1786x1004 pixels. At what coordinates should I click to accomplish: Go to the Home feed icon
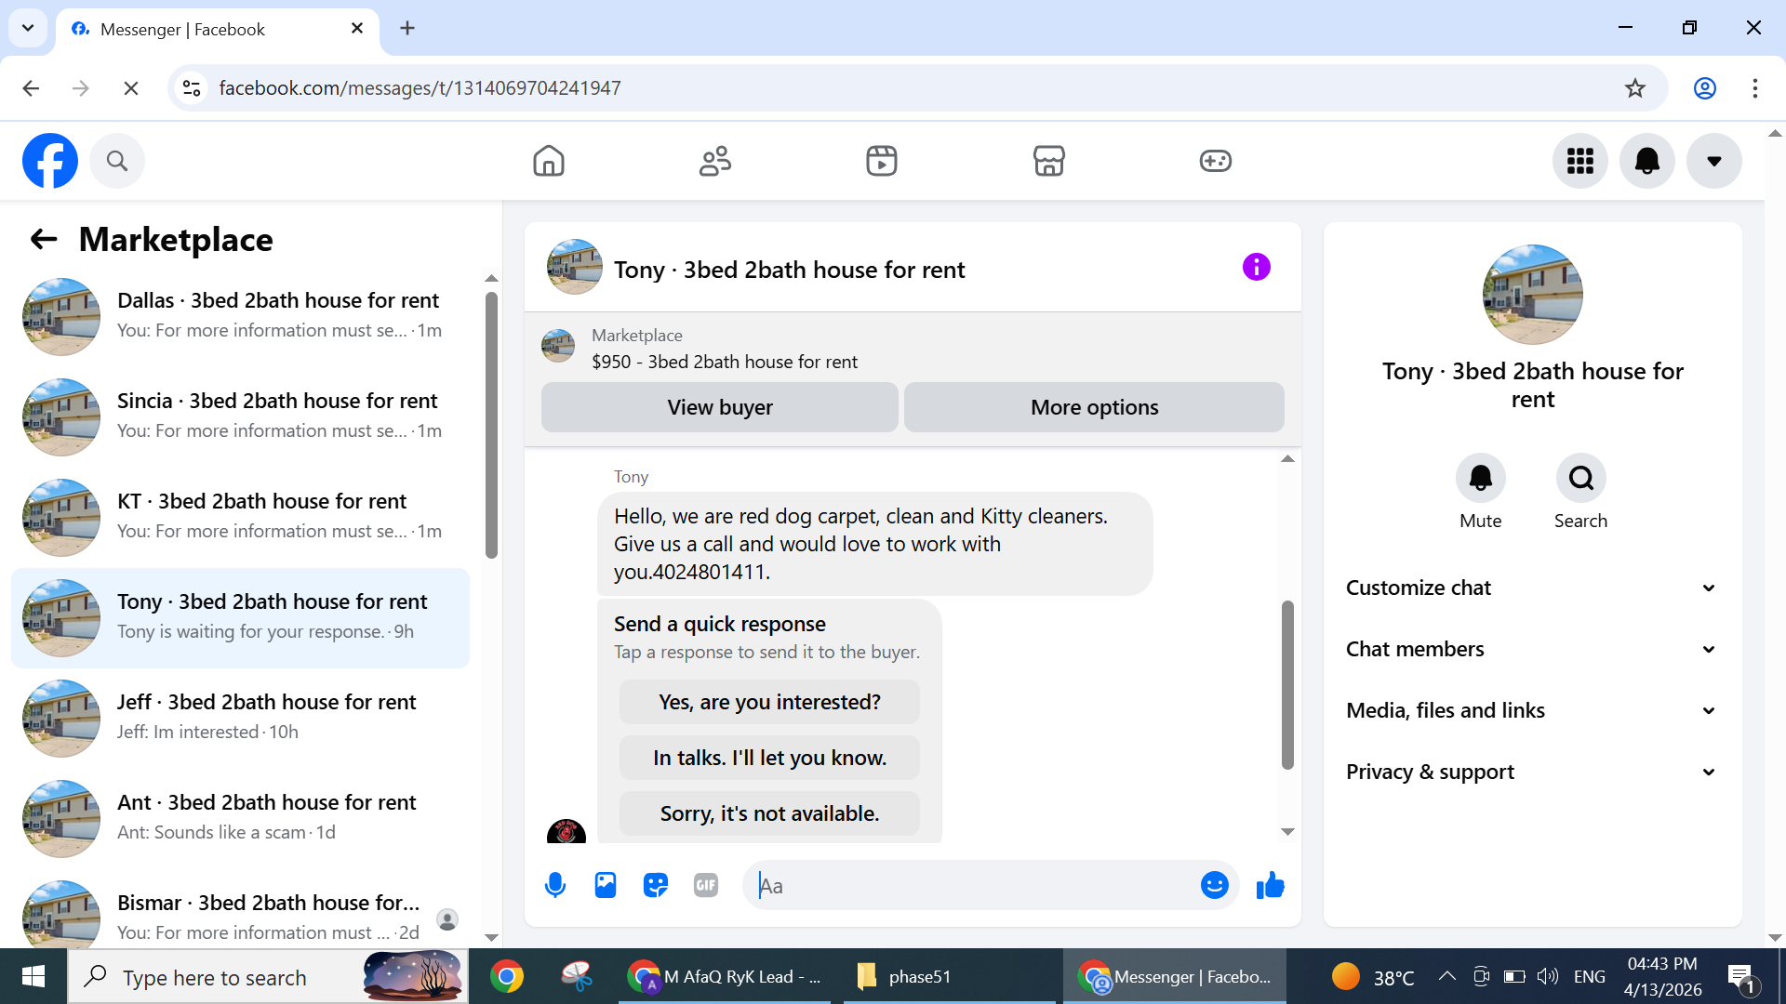click(549, 161)
